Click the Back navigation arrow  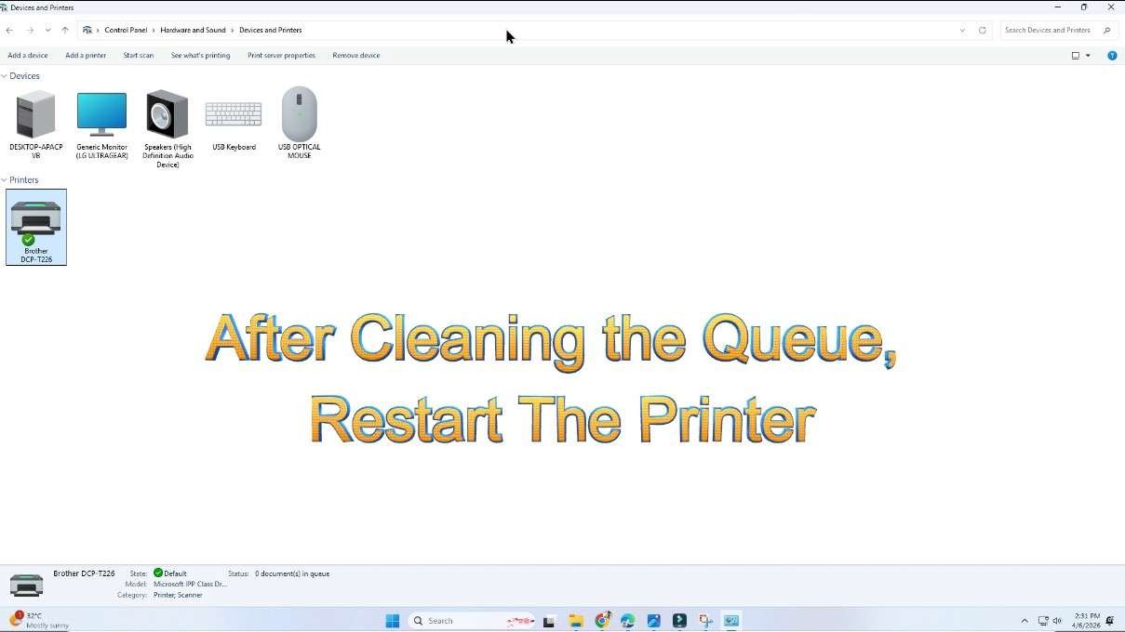[x=9, y=30]
